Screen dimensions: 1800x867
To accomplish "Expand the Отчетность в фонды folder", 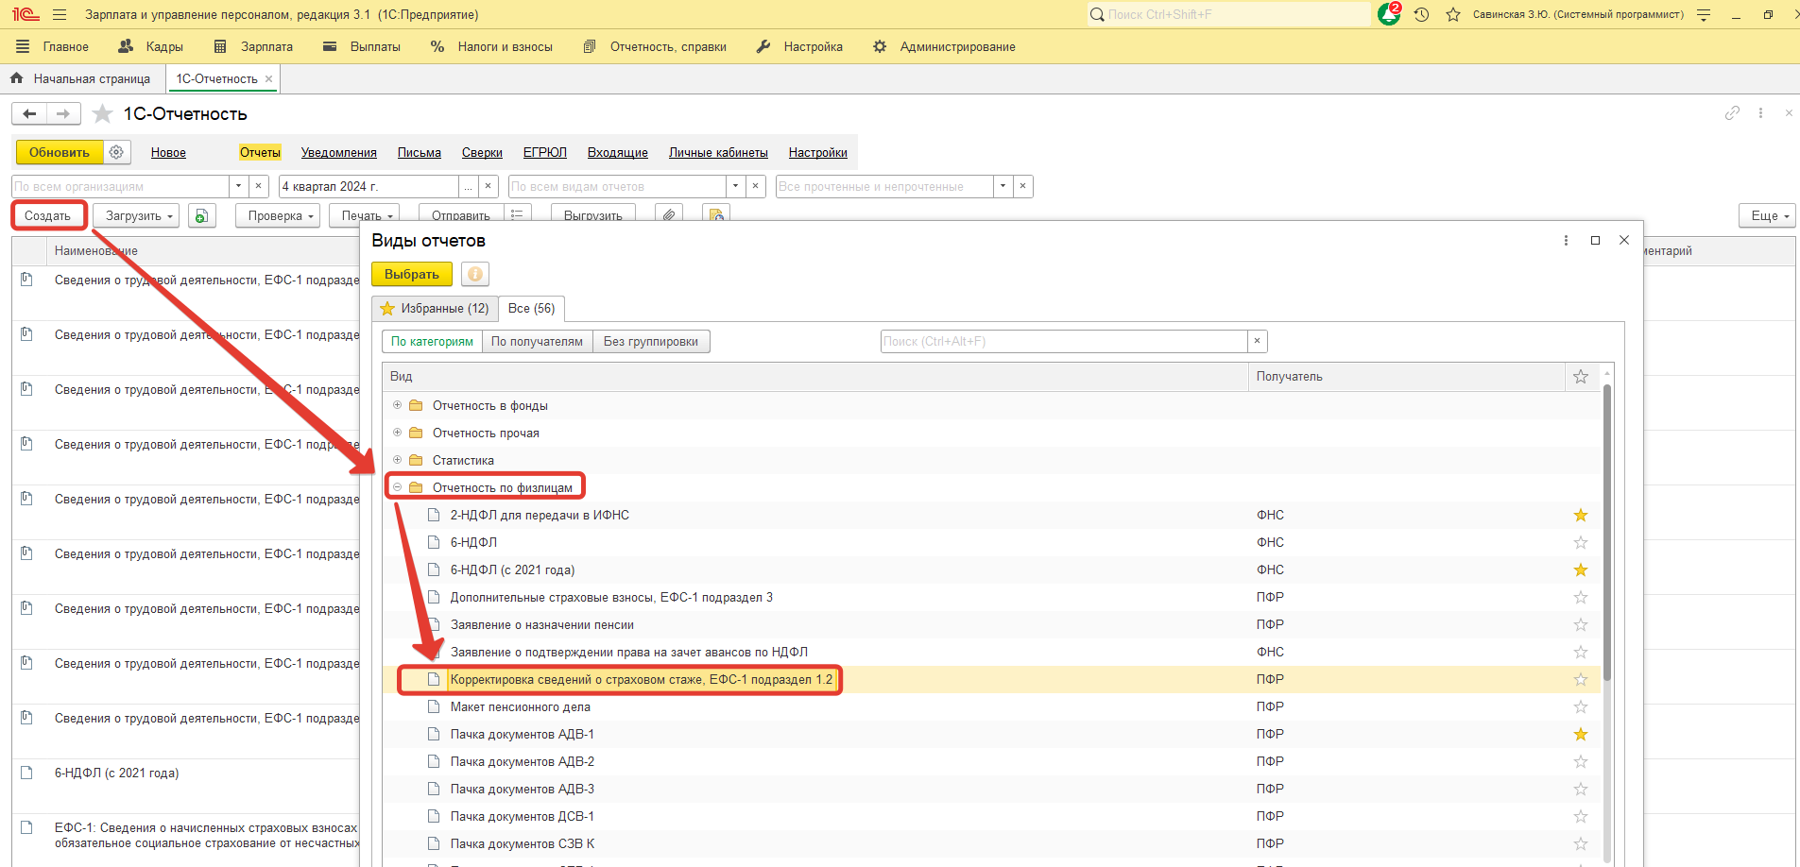I will click(x=398, y=405).
